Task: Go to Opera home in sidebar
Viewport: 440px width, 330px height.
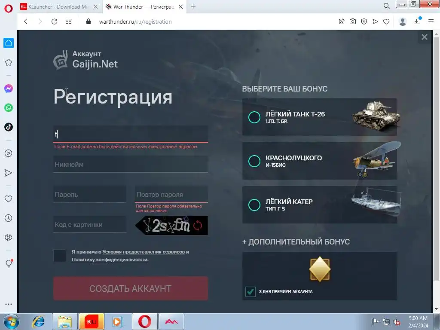Action: (x=9, y=43)
